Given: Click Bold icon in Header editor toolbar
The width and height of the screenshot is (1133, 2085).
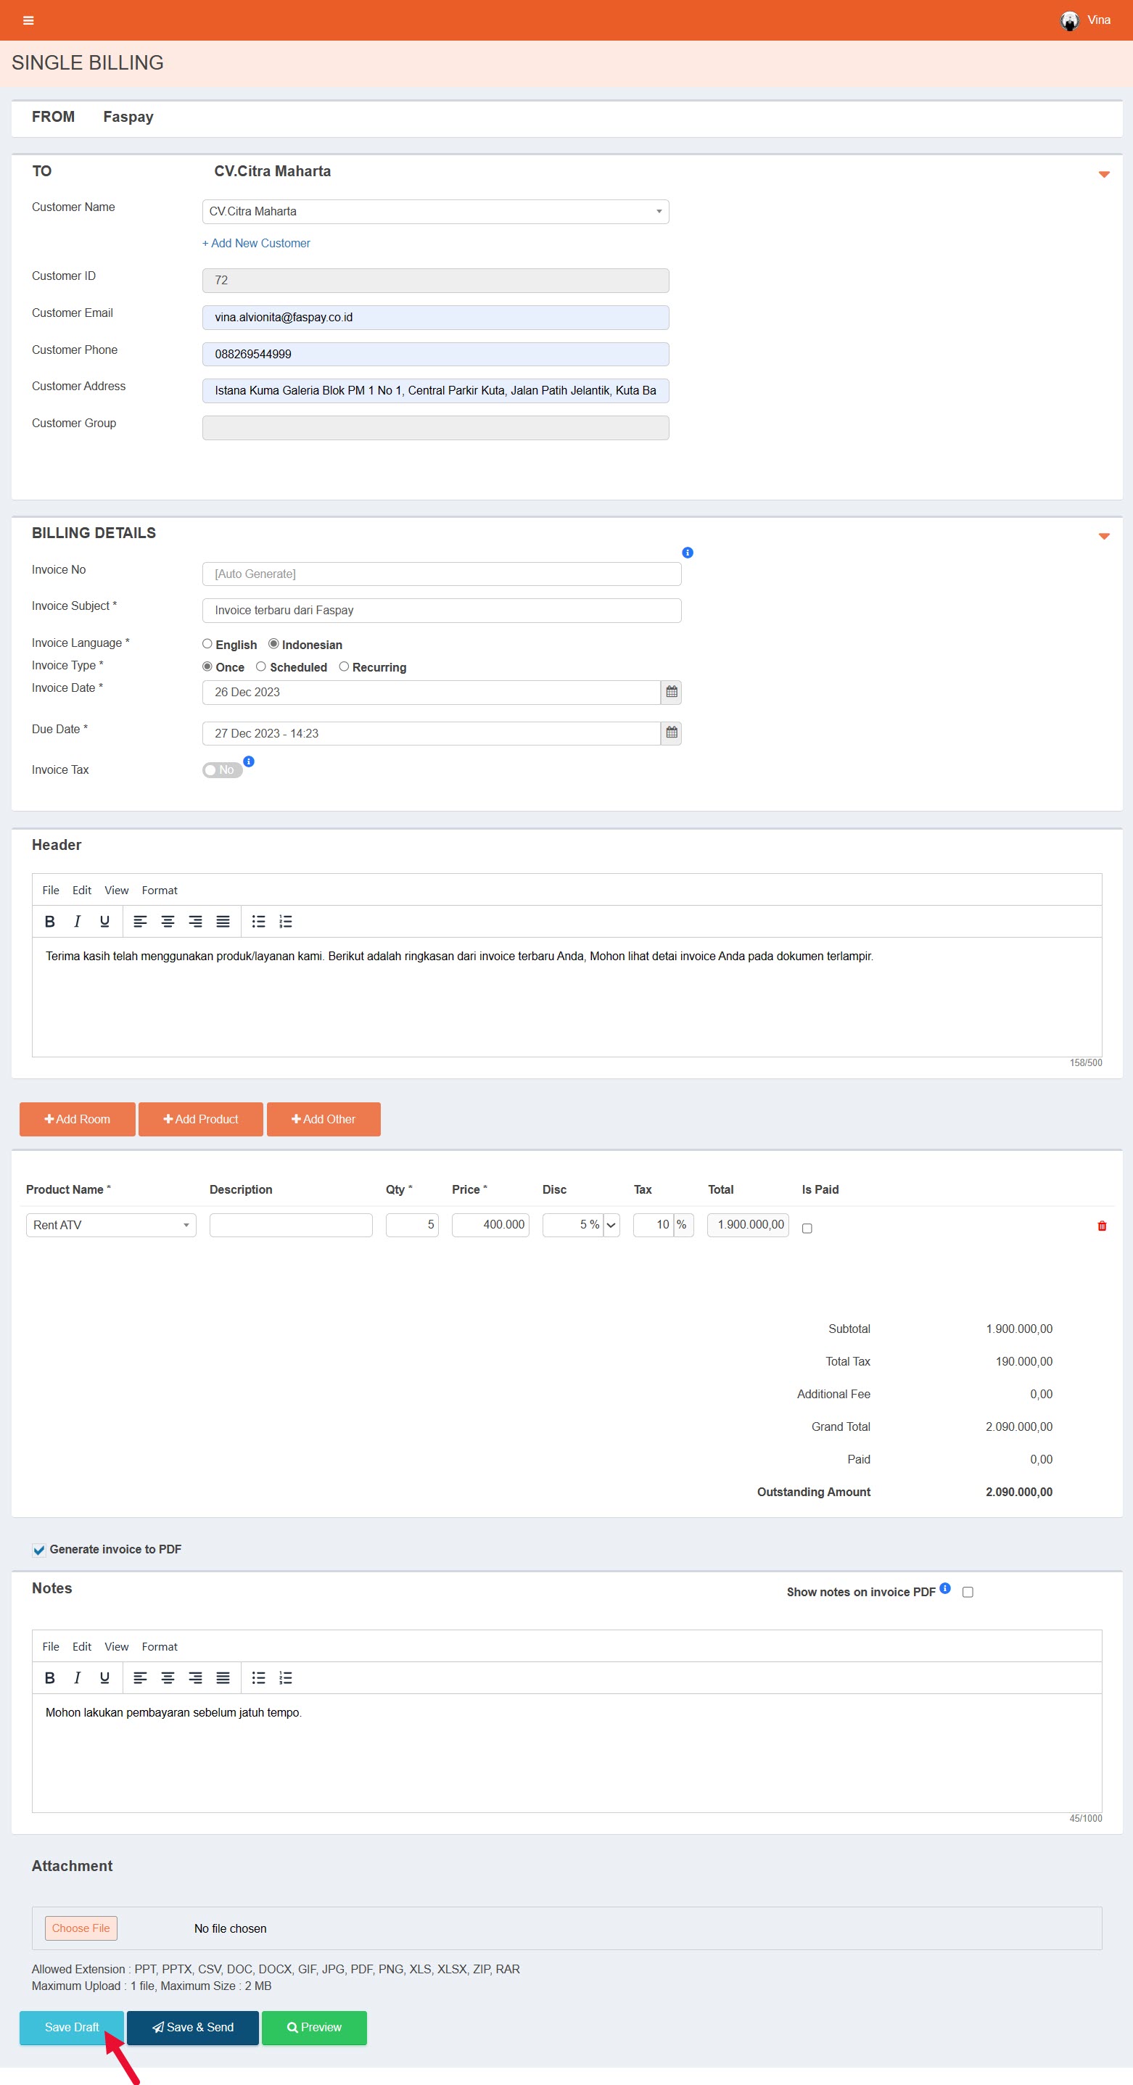Looking at the screenshot, I should (49, 921).
